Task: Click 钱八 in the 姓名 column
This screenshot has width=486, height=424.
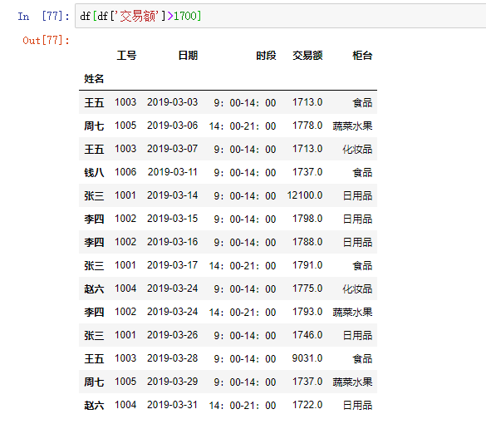Action: tap(94, 172)
